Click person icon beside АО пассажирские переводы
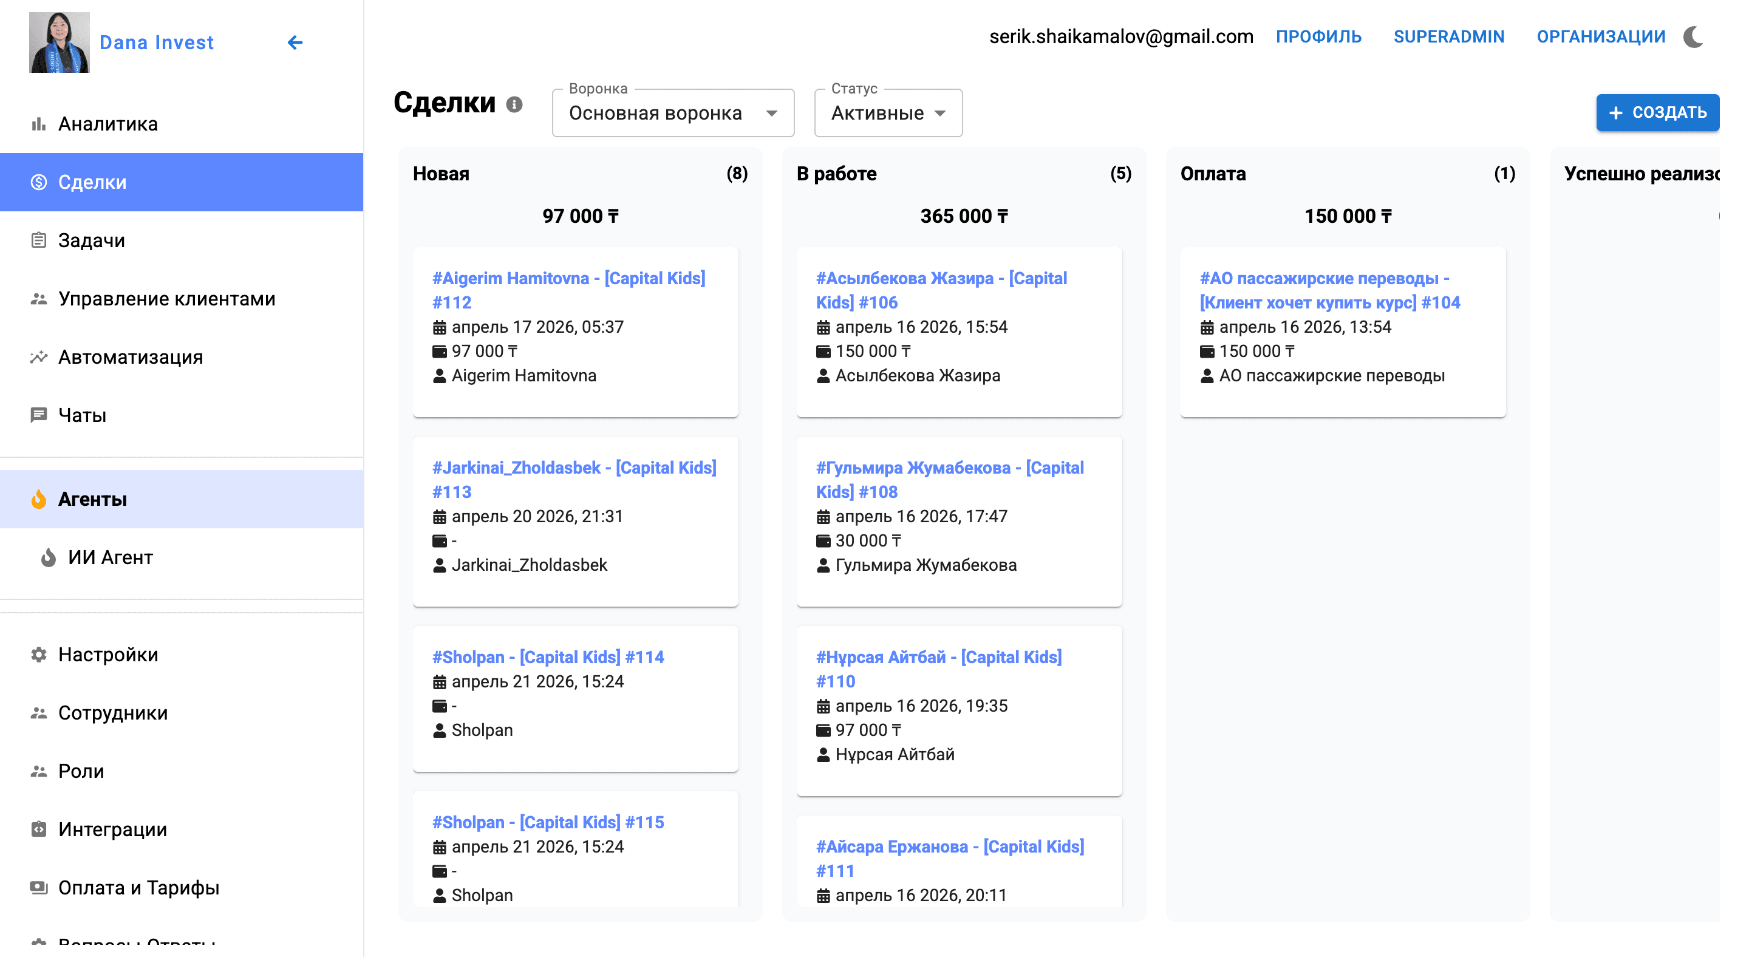The width and height of the screenshot is (1749, 957). pos(1207,376)
